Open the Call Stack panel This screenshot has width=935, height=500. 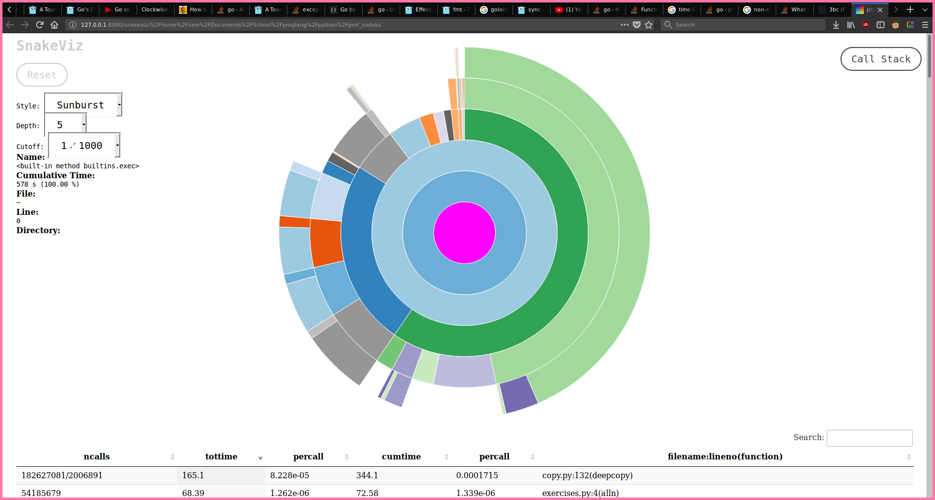881,59
